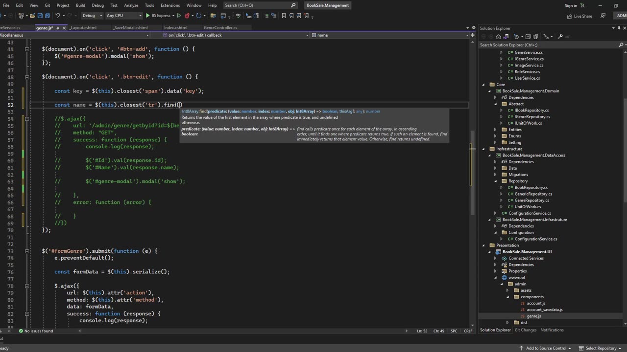This screenshot has width=627, height=352.
Task: Click Start Without Debugging outline arrow
Action: (x=179, y=16)
